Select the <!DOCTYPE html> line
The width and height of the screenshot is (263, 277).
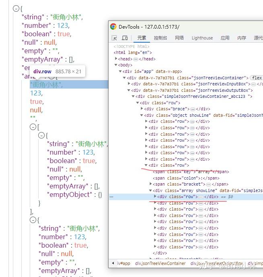pos(131,46)
